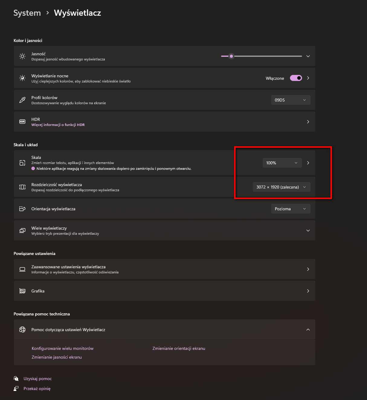Click the Grafika graphics card icon
This screenshot has width=367, height=400.
click(x=22, y=291)
